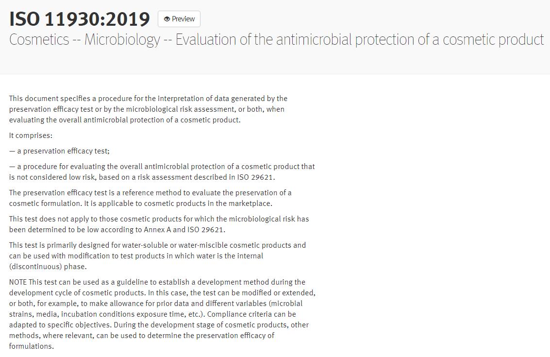Click the Cosmetics Microbiology subtitle text
Viewport: 550px width, 357px height.
pos(276,39)
